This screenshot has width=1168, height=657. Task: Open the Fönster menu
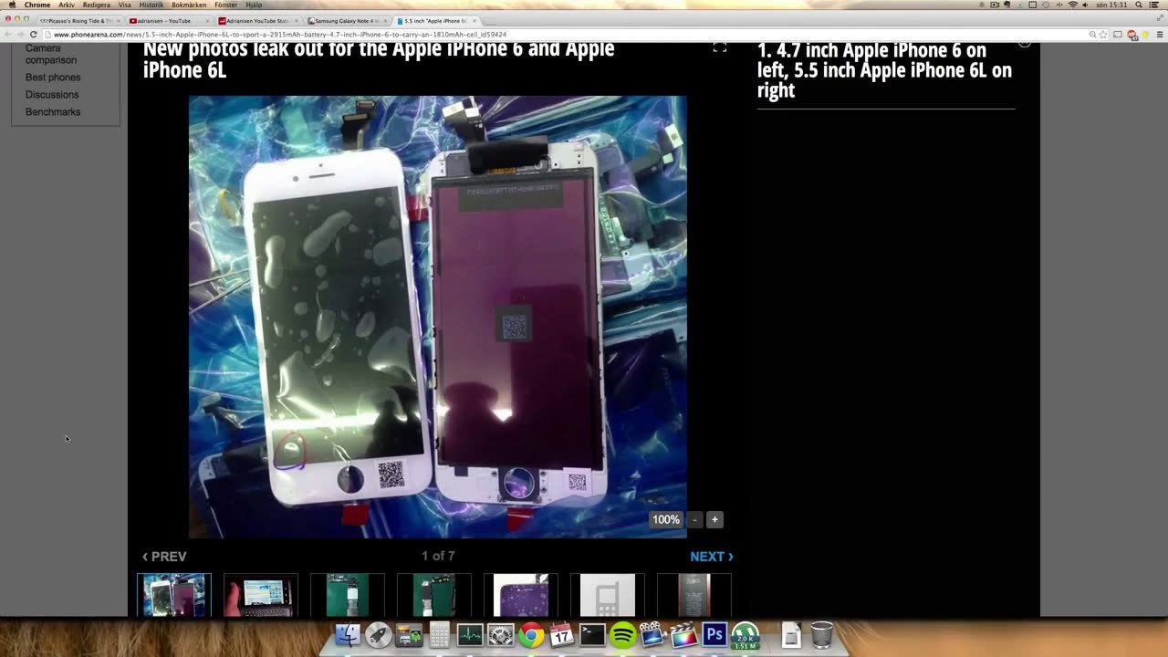point(225,5)
